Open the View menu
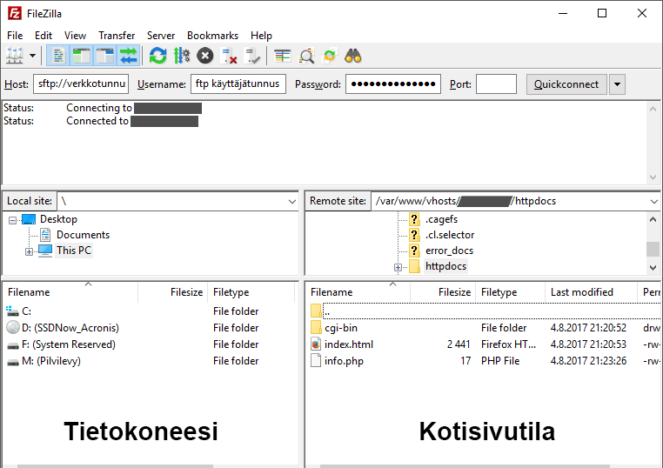Screen dimensions: 663x468 point(75,36)
